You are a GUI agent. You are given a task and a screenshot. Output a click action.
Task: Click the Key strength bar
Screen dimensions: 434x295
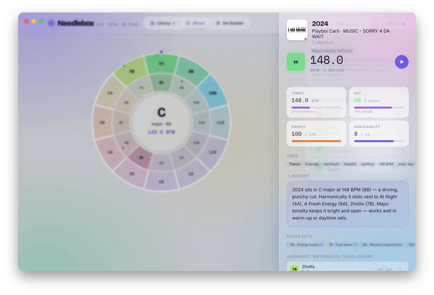tap(379, 108)
